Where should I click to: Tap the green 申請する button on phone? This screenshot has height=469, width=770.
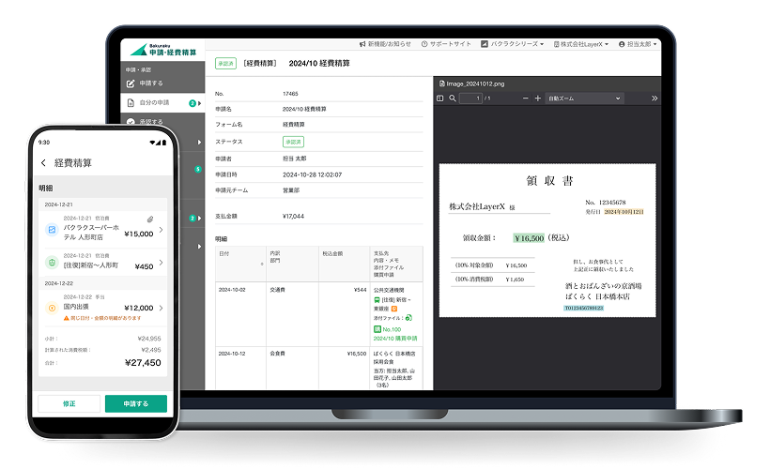tap(136, 403)
